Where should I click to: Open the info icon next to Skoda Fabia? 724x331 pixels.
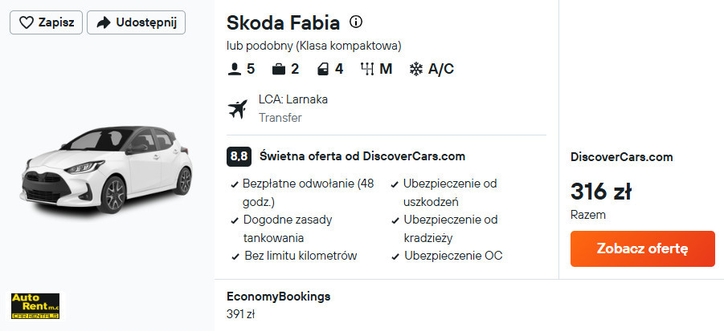pyautogui.click(x=357, y=22)
